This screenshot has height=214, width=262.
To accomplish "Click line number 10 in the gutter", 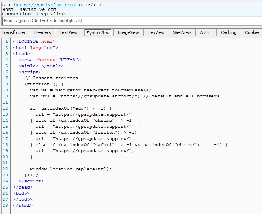I will [x=5, y=96].
